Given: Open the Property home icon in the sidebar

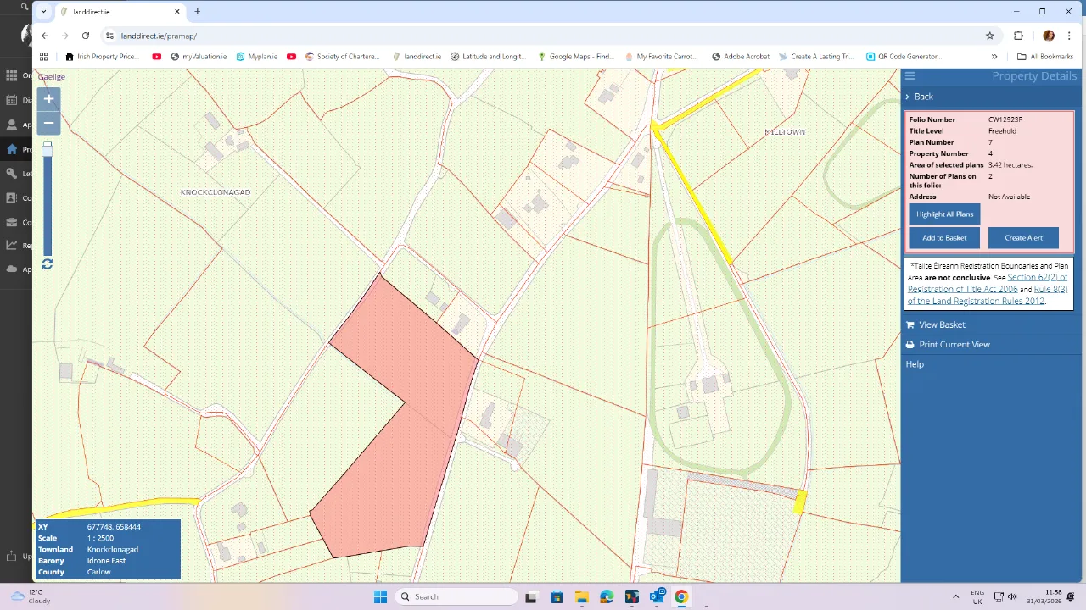Looking at the screenshot, I should [x=11, y=149].
